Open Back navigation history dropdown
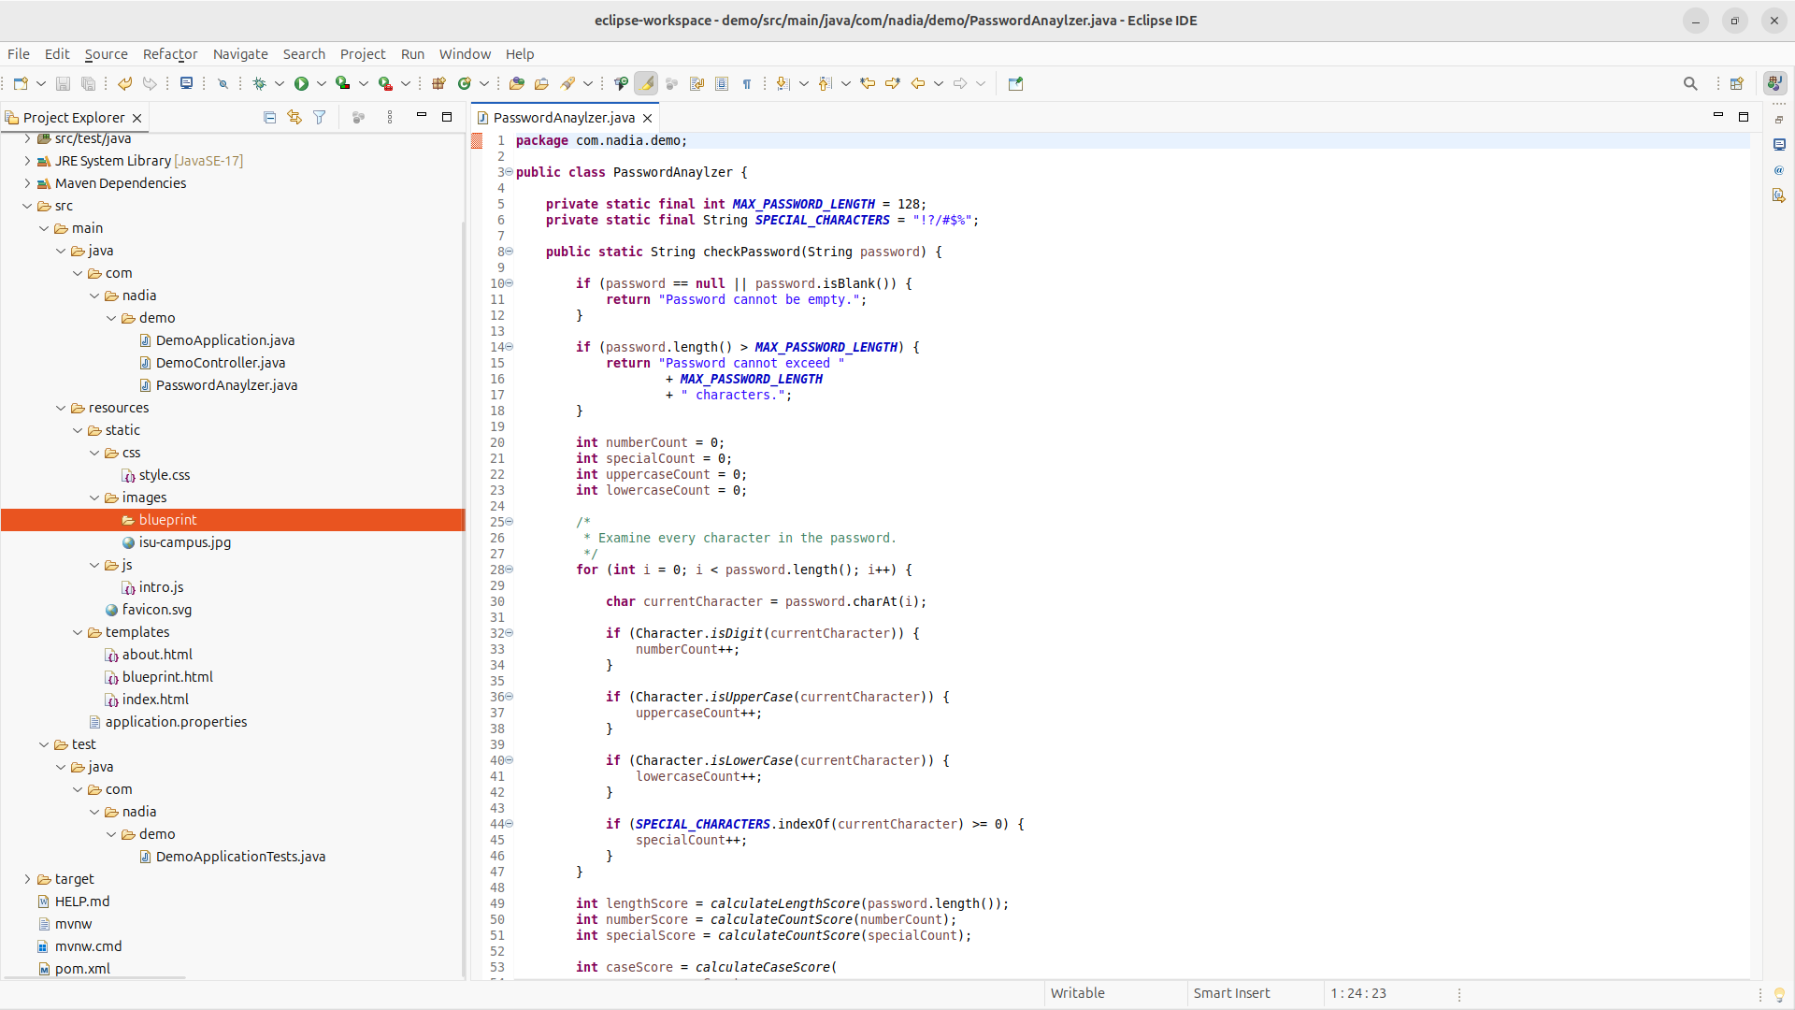Screen dimensions: 1795x1010 [939, 84]
